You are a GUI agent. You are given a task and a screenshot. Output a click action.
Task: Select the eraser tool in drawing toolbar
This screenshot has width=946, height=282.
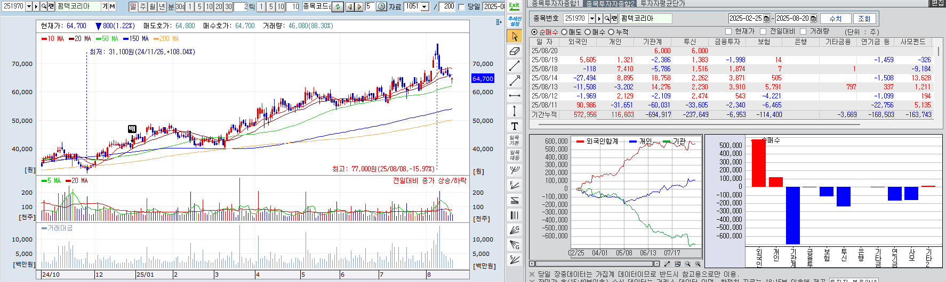point(514,51)
